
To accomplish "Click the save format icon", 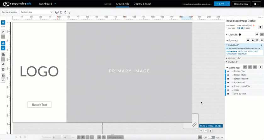I will click(257, 40).
